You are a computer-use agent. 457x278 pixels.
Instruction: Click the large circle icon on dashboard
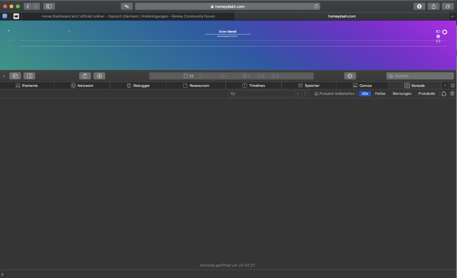[x=445, y=32]
